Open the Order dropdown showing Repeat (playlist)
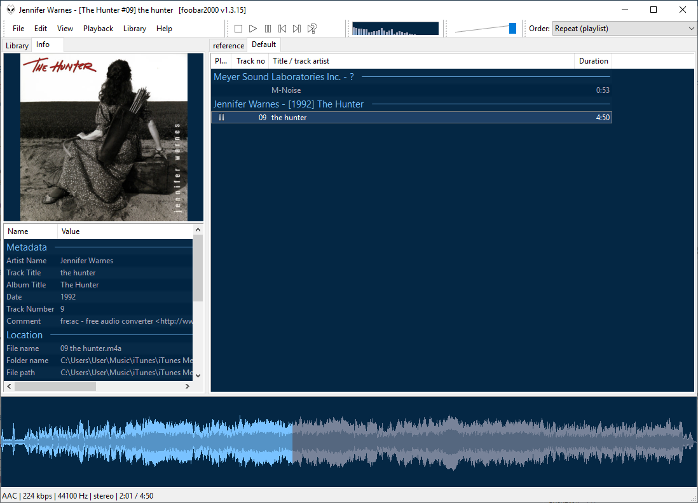Screen dimensions: 698x503 [x=624, y=29]
